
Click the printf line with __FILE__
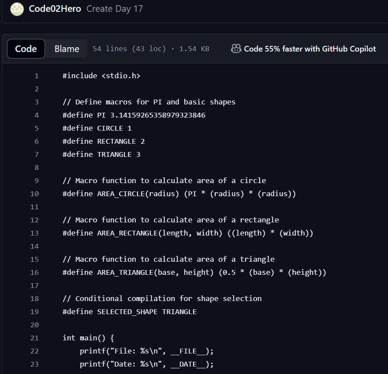(147, 351)
